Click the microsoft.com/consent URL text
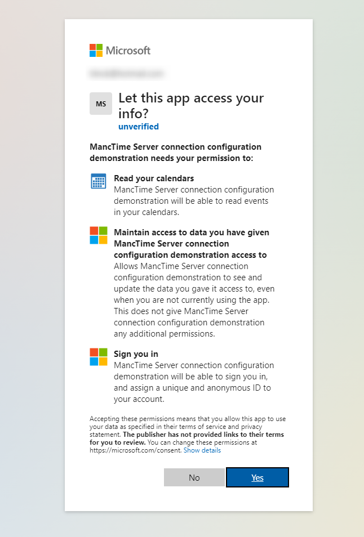This screenshot has width=364, height=537. (135, 450)
